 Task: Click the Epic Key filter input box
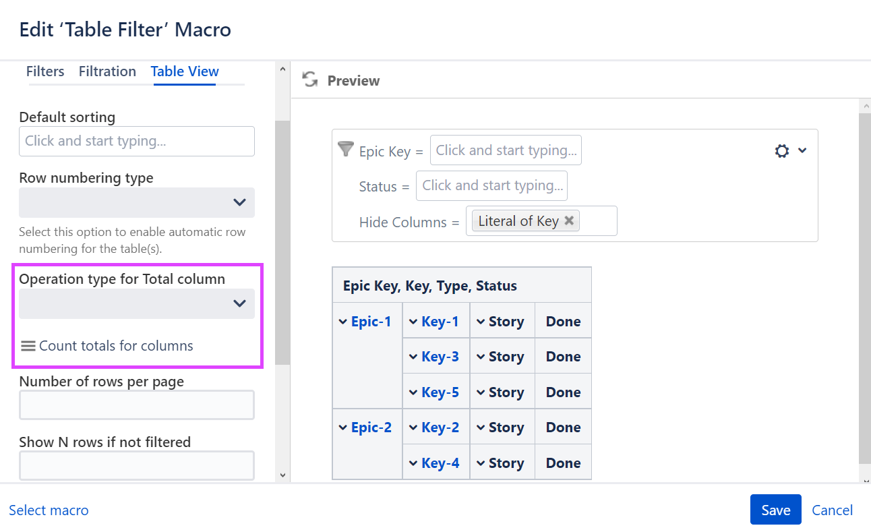coord(506,150)
